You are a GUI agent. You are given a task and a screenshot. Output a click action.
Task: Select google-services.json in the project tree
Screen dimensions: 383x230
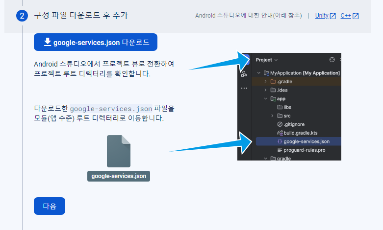[x=299, y=141]
